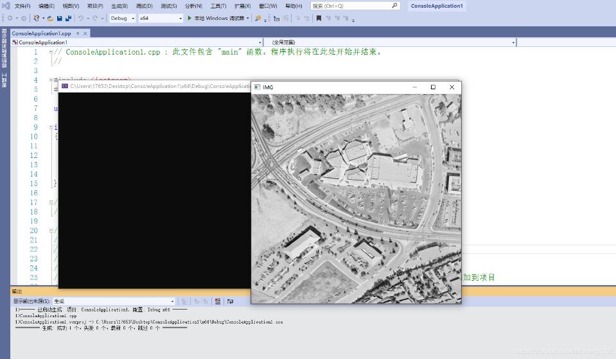
Task: Collapse the function block at line 9
Action: click(x=51, y=127)
